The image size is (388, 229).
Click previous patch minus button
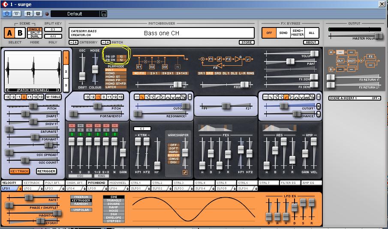pyautogui.click(x=104, y=43)
